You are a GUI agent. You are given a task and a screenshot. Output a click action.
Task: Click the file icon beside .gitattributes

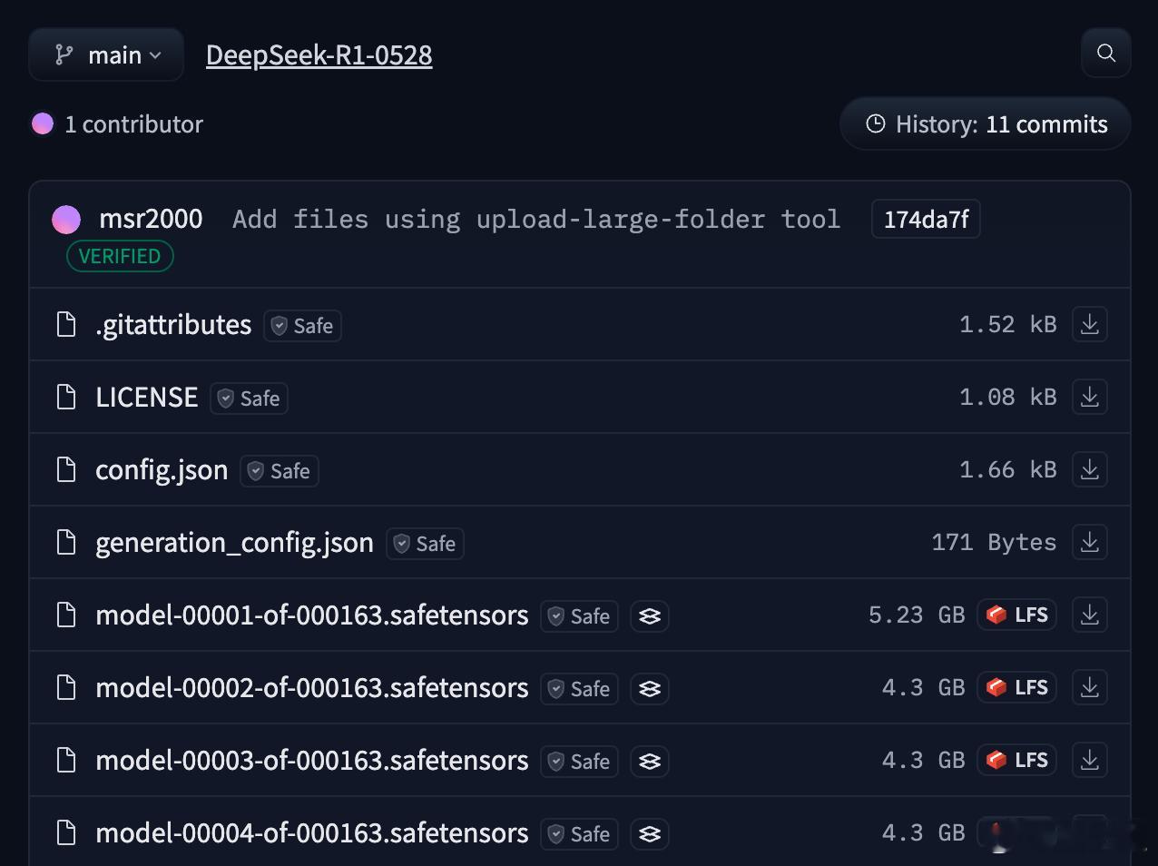66,324
